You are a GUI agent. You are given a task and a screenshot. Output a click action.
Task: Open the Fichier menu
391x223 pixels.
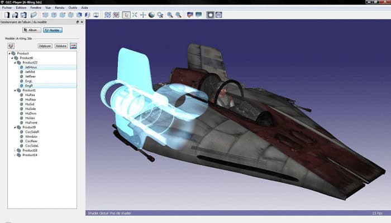coord(7,8)
